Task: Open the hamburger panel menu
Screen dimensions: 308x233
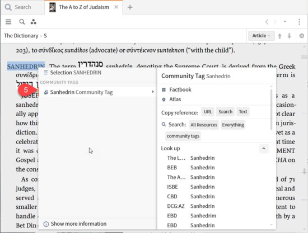Action: coord(8,22)
